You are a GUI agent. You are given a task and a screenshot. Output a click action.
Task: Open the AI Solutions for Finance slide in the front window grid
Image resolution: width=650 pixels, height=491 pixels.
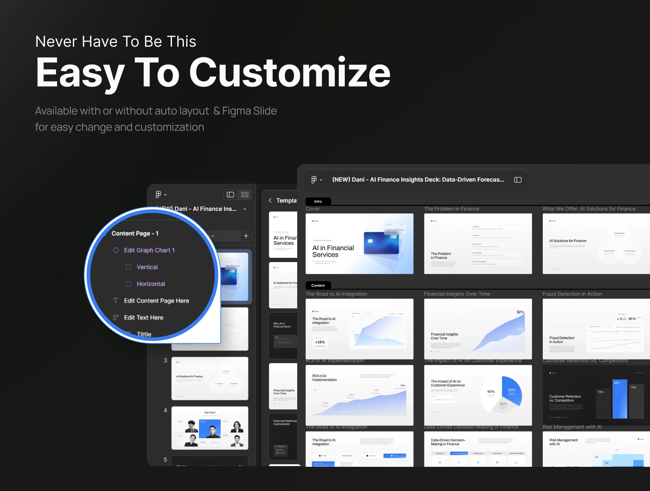pos(596,244)
